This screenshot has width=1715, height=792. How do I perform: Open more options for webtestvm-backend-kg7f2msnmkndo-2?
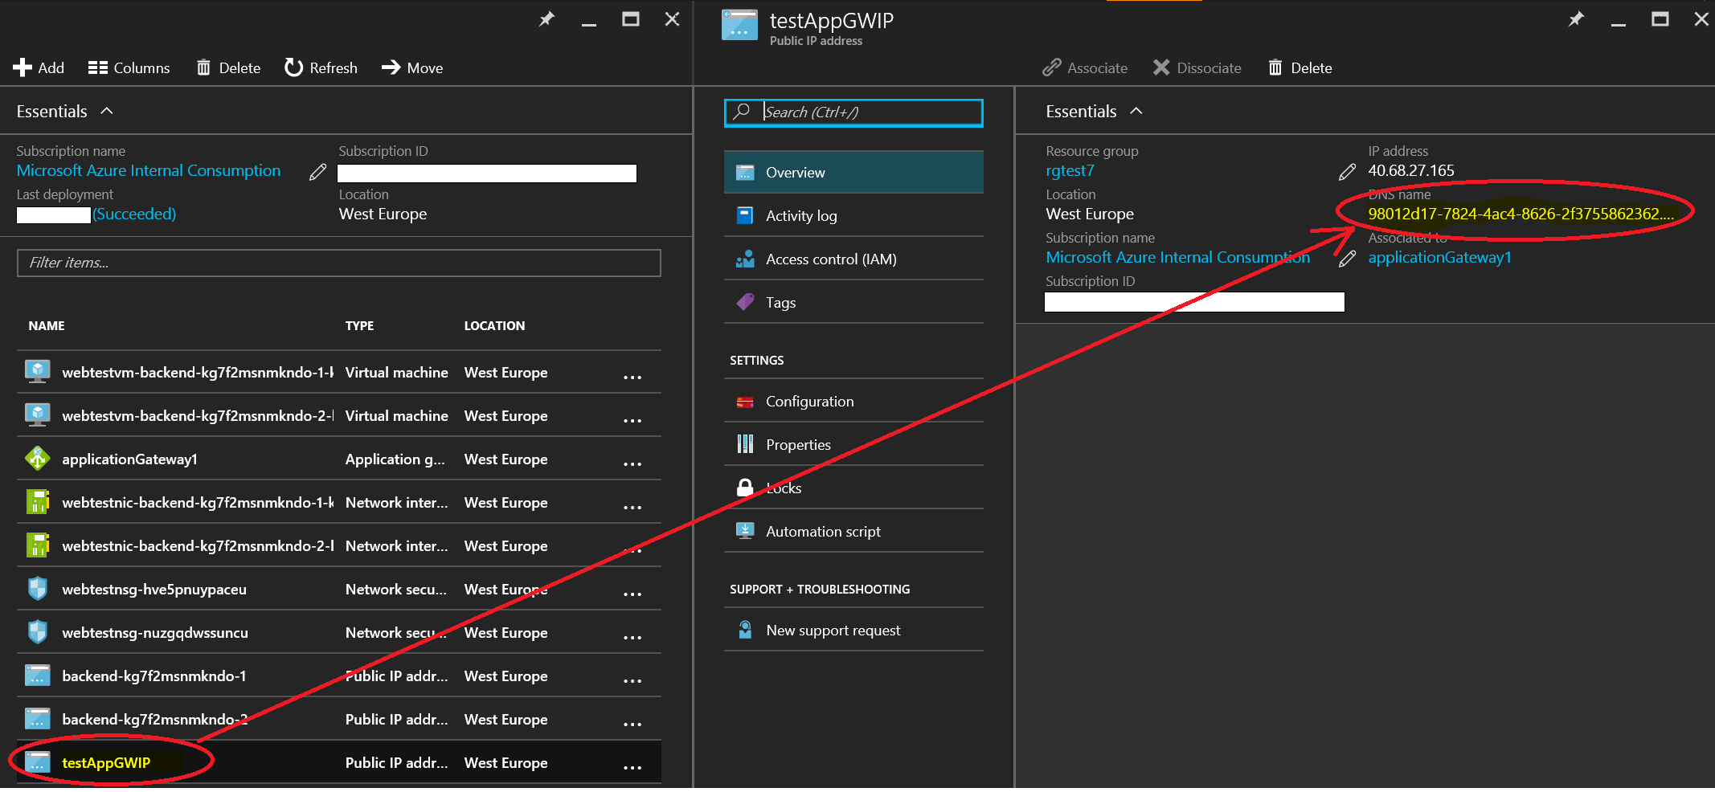[632, 420]
